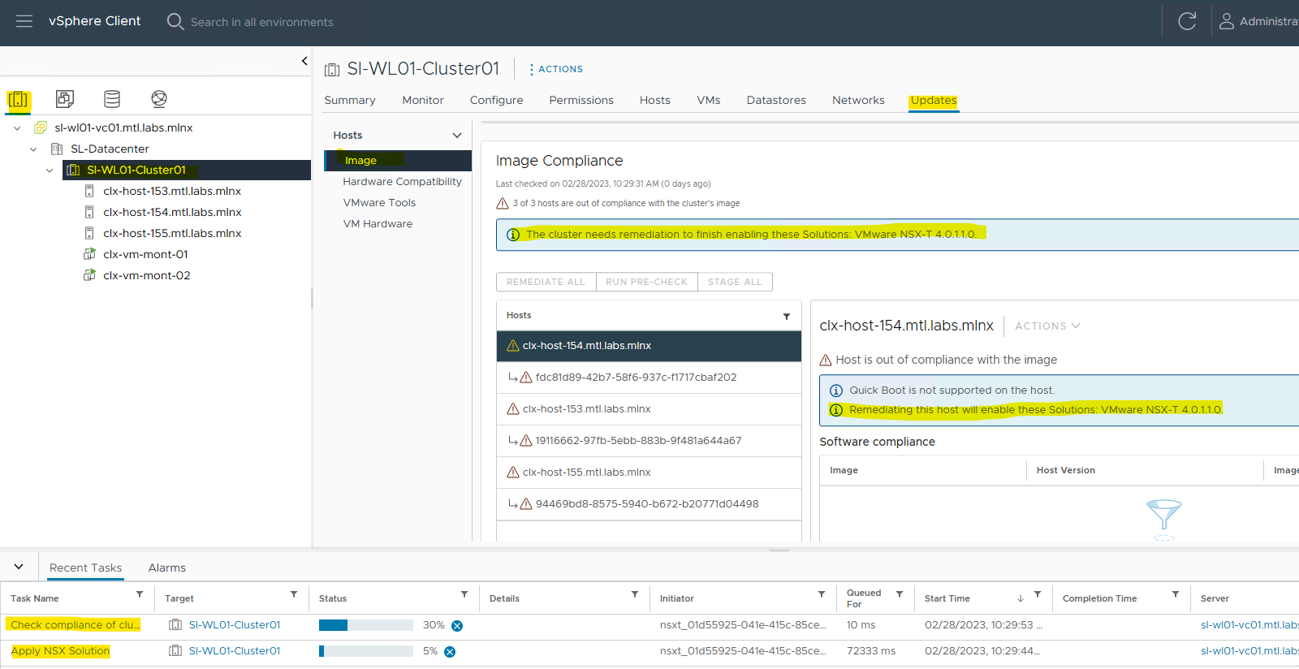Click warning icon beside hosts out of compliance

coord(503,203)
